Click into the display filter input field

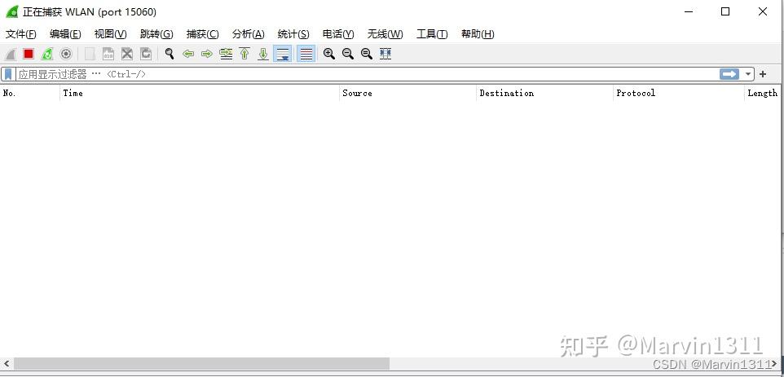coord(368,74)
